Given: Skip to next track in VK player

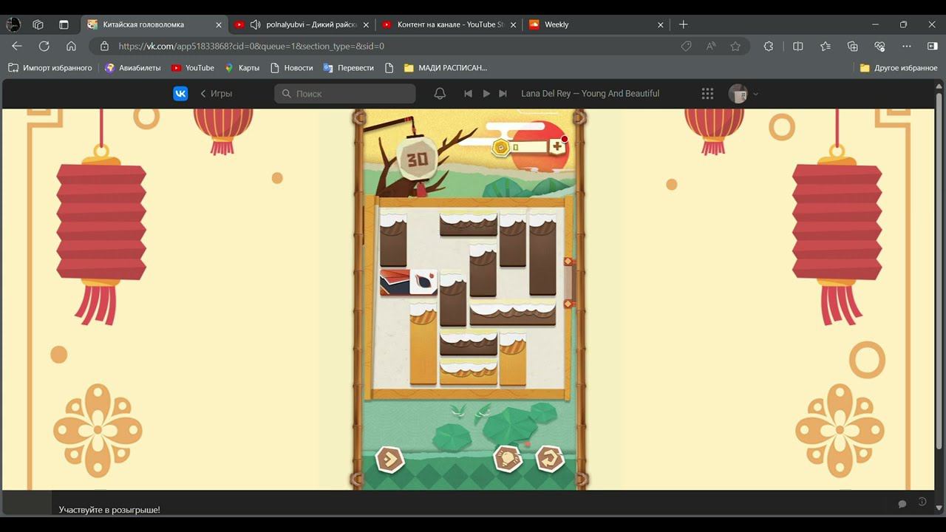Looking at the screenshot, I should [503, 94].
